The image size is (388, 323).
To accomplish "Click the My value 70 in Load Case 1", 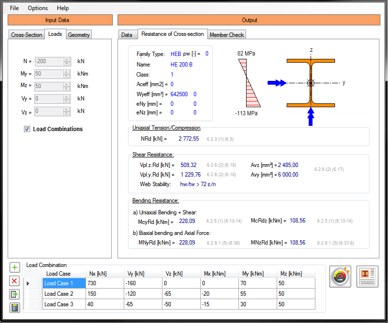I will click(258, 283).
